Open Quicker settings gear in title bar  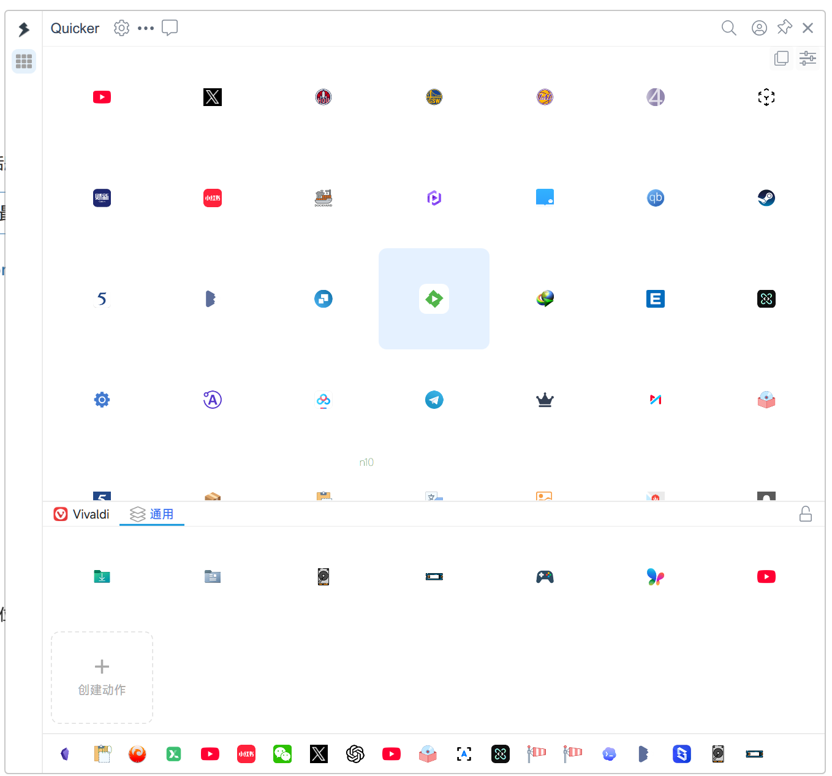[121, 28]
